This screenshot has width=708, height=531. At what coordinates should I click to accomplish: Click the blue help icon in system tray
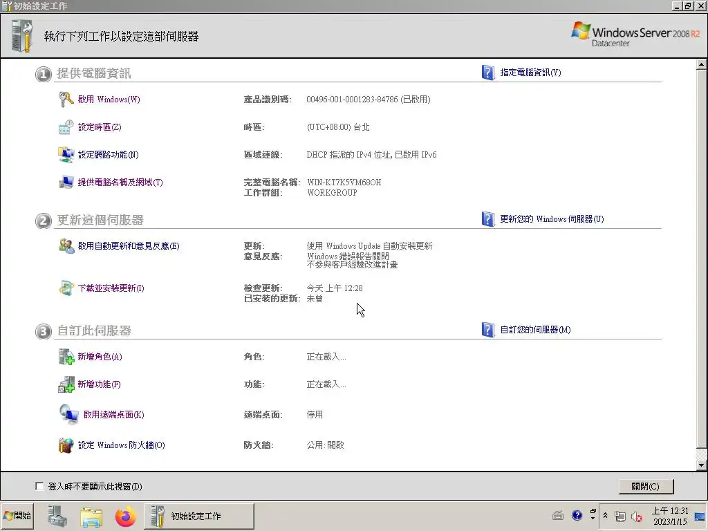point(577,516)
